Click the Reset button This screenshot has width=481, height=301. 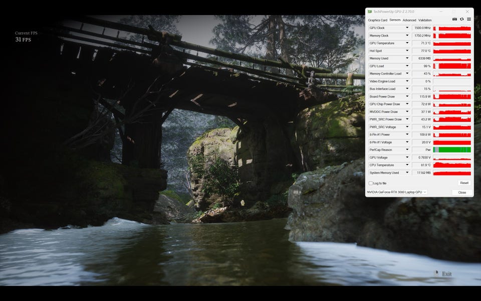click(x=464, y=183)
